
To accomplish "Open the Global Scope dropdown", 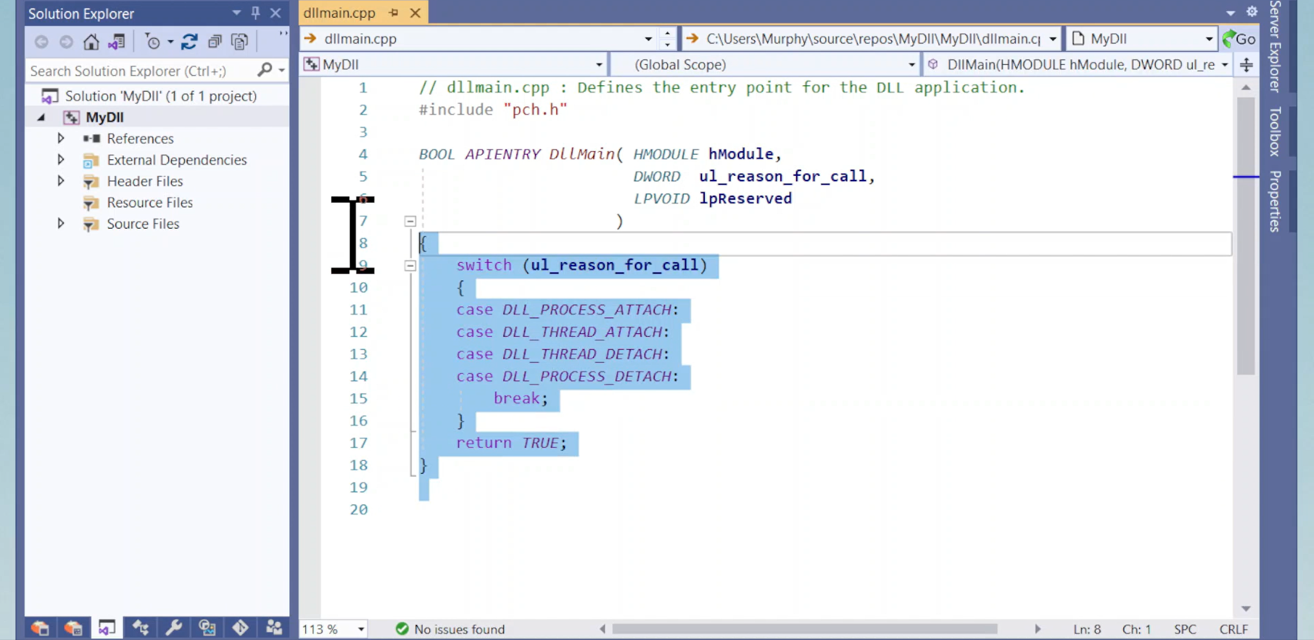I will (911, 65).
